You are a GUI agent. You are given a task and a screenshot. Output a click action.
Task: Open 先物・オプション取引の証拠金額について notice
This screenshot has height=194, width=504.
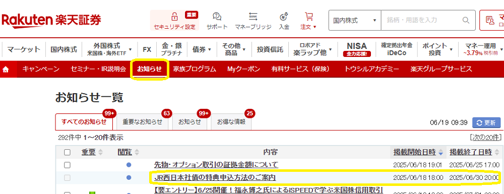click(x=216, y=165)
